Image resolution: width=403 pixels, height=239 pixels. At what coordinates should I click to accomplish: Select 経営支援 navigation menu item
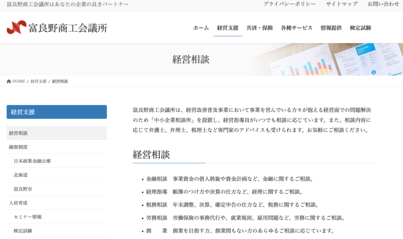pyautogui.click(x=228, y=28)
